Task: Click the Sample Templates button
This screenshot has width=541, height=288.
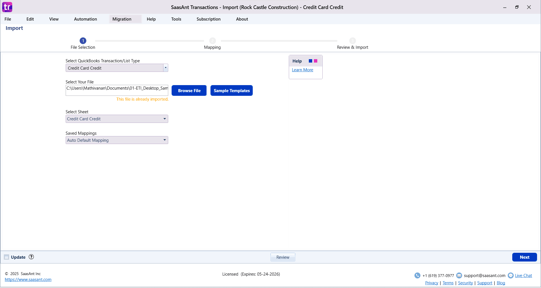Action: click(232, 90)
